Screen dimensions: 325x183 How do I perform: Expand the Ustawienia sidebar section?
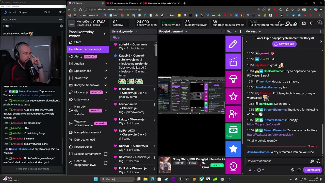[106, 99]
